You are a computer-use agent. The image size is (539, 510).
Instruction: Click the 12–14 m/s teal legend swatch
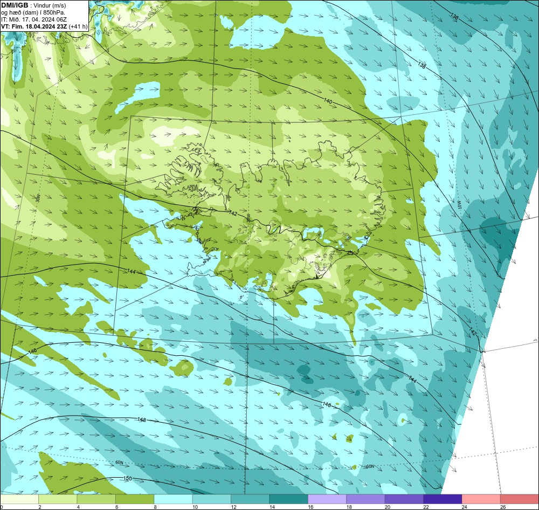coord(250,499)
